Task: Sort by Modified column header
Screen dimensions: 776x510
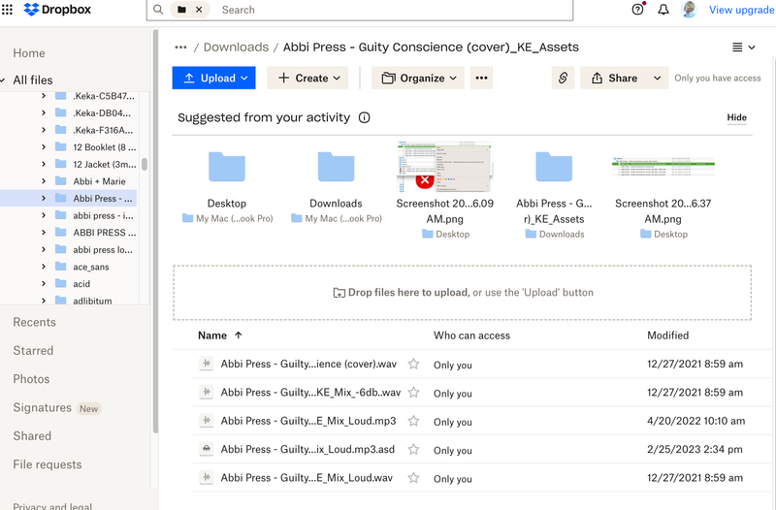Action: coord(667,335)
